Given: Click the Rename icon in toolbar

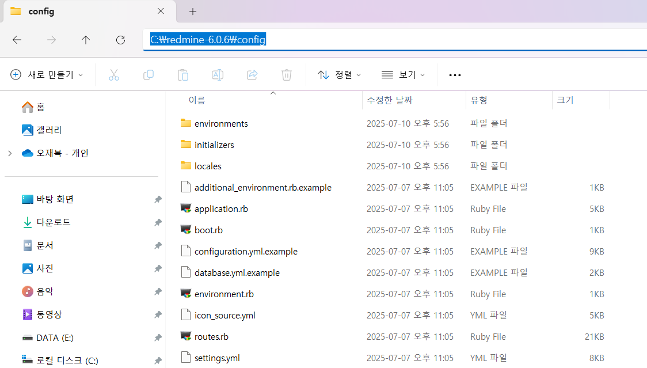Looking at the screenshot, I should (x=218, y=75).
